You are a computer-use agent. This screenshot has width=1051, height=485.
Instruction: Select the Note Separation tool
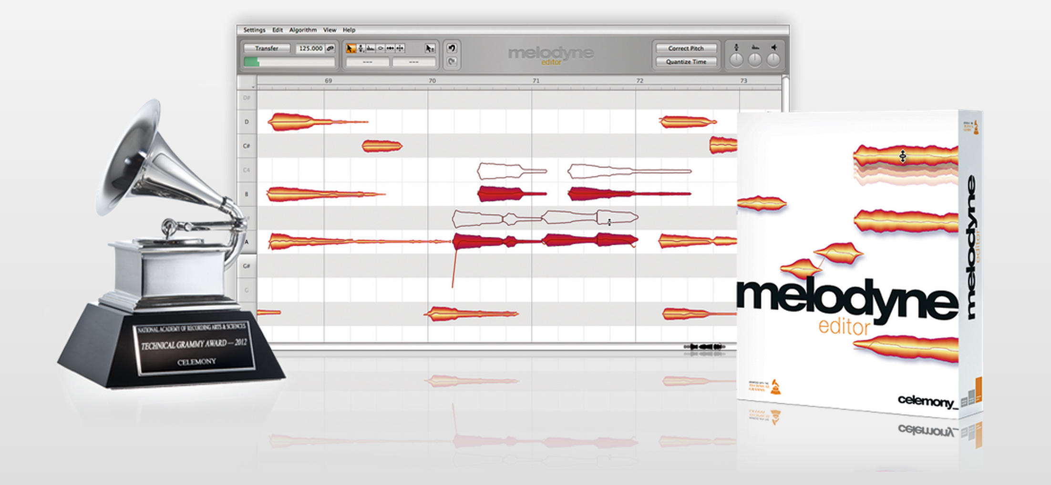[400, 49]
